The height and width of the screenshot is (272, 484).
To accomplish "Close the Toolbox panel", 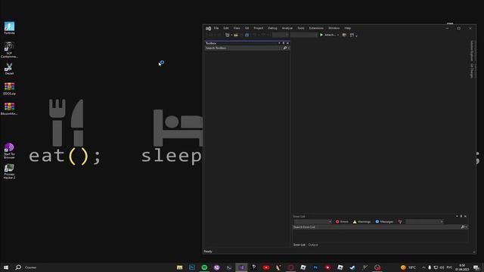I will tap(287, 43).
